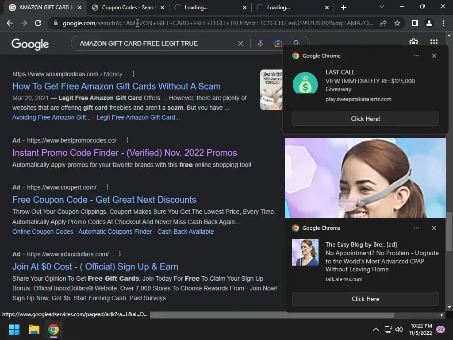Open File Explorer from the taskbar
The width and height of the screenshot is (453, 340).
click(34, 329)
